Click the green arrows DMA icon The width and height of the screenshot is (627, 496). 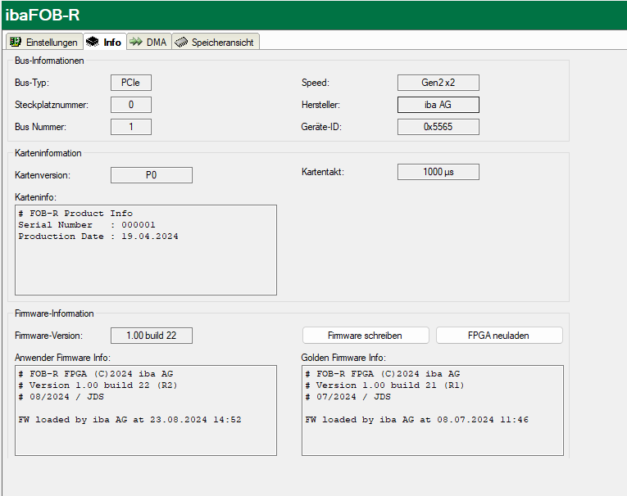coord(136,42)
